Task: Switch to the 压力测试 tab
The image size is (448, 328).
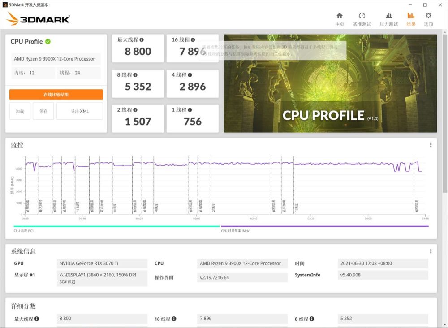Action: pos(388,18)
